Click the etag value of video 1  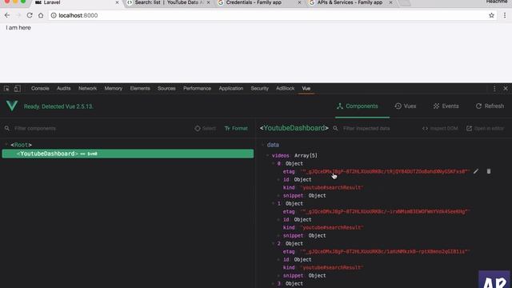pyautogui.click(x=386, y=211)
